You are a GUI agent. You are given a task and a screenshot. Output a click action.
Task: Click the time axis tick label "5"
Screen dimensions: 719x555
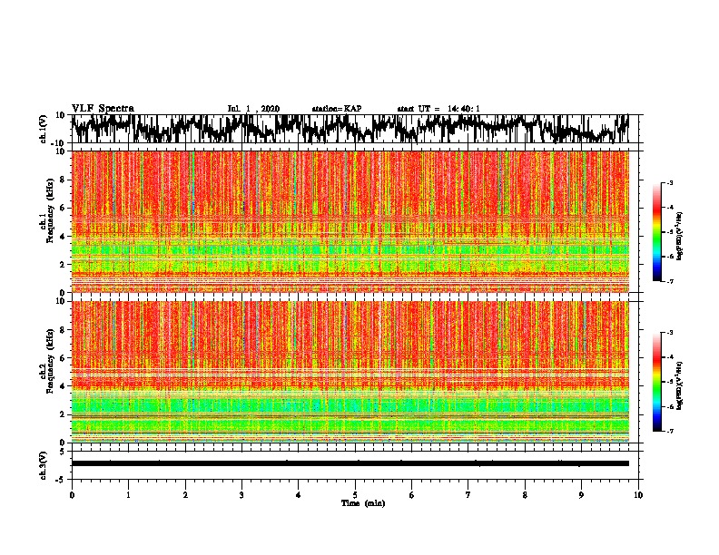coord(355,495)
